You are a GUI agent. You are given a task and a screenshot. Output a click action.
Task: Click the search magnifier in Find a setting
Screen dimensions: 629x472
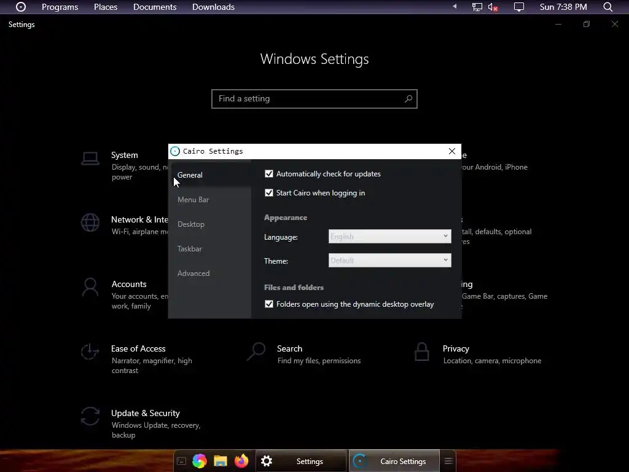coord(408,99)
